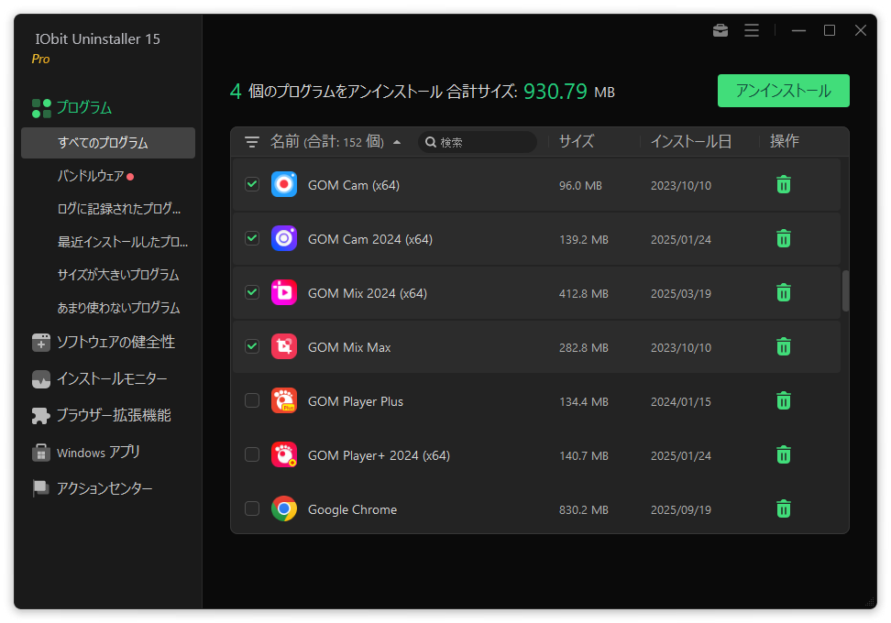The image size is (891, 623).
Task: Click trash icon for Google Chrome
Action: pyautogui.click(x=784, y=508)
